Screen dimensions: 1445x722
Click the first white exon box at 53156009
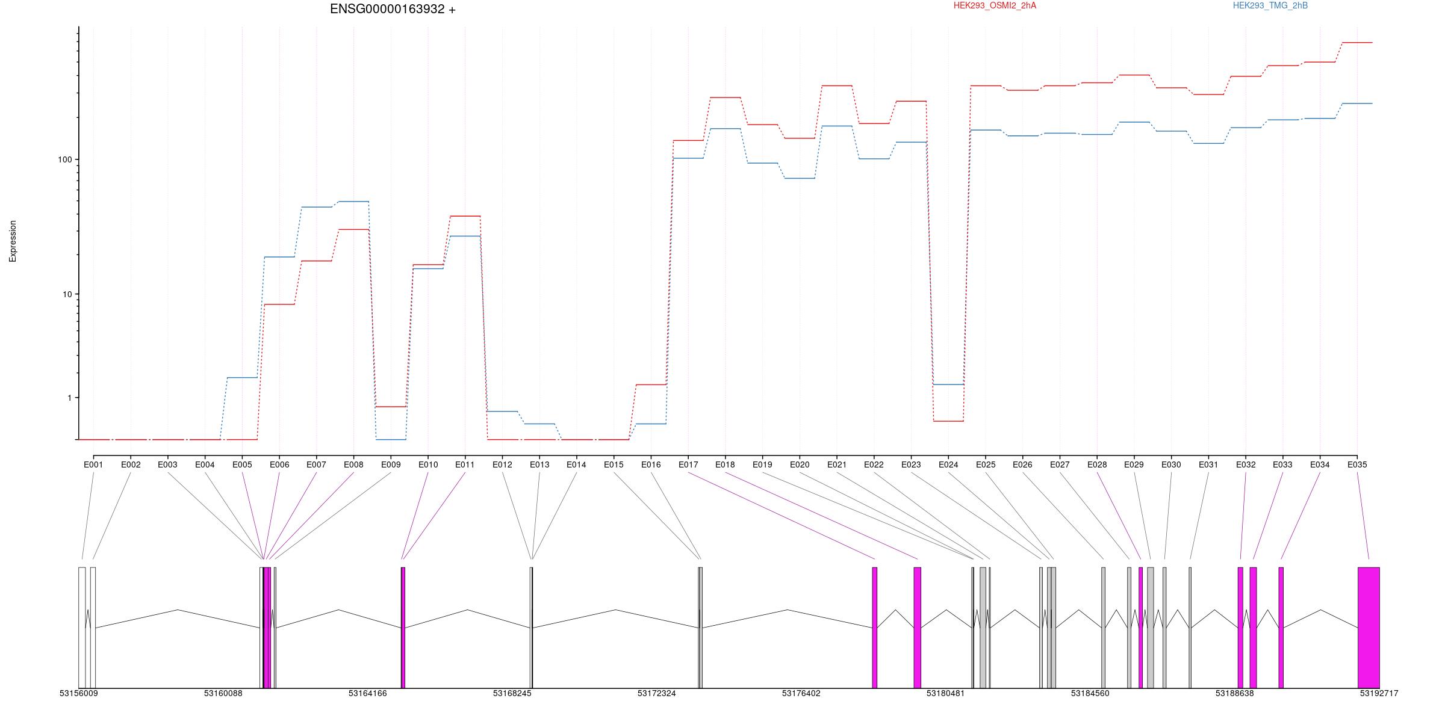82,628
